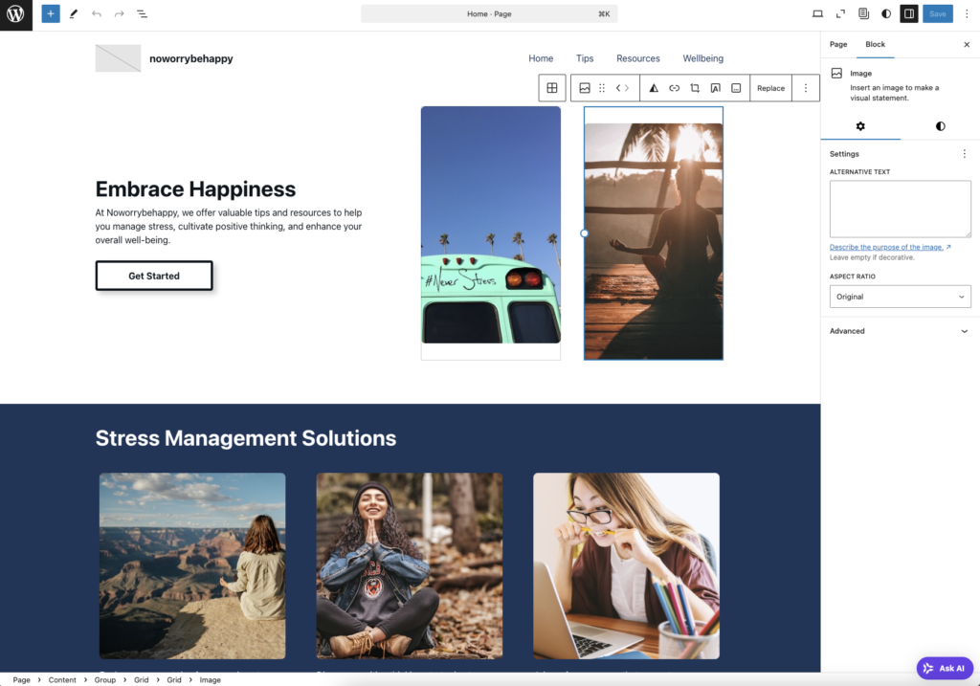Viewport: 980px width, 686px height.
Task: Switch to the Block tab
Action: pyautogui.click(x=875, y=44)
